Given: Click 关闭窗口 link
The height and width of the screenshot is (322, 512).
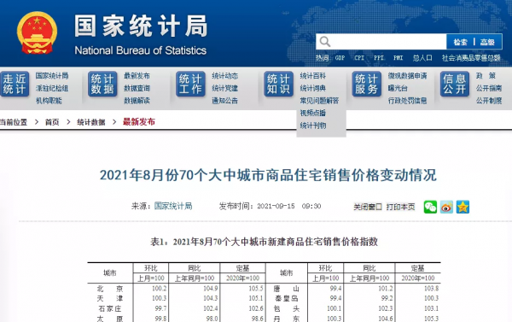Looking at the screenshot, I should click(368, 207).
